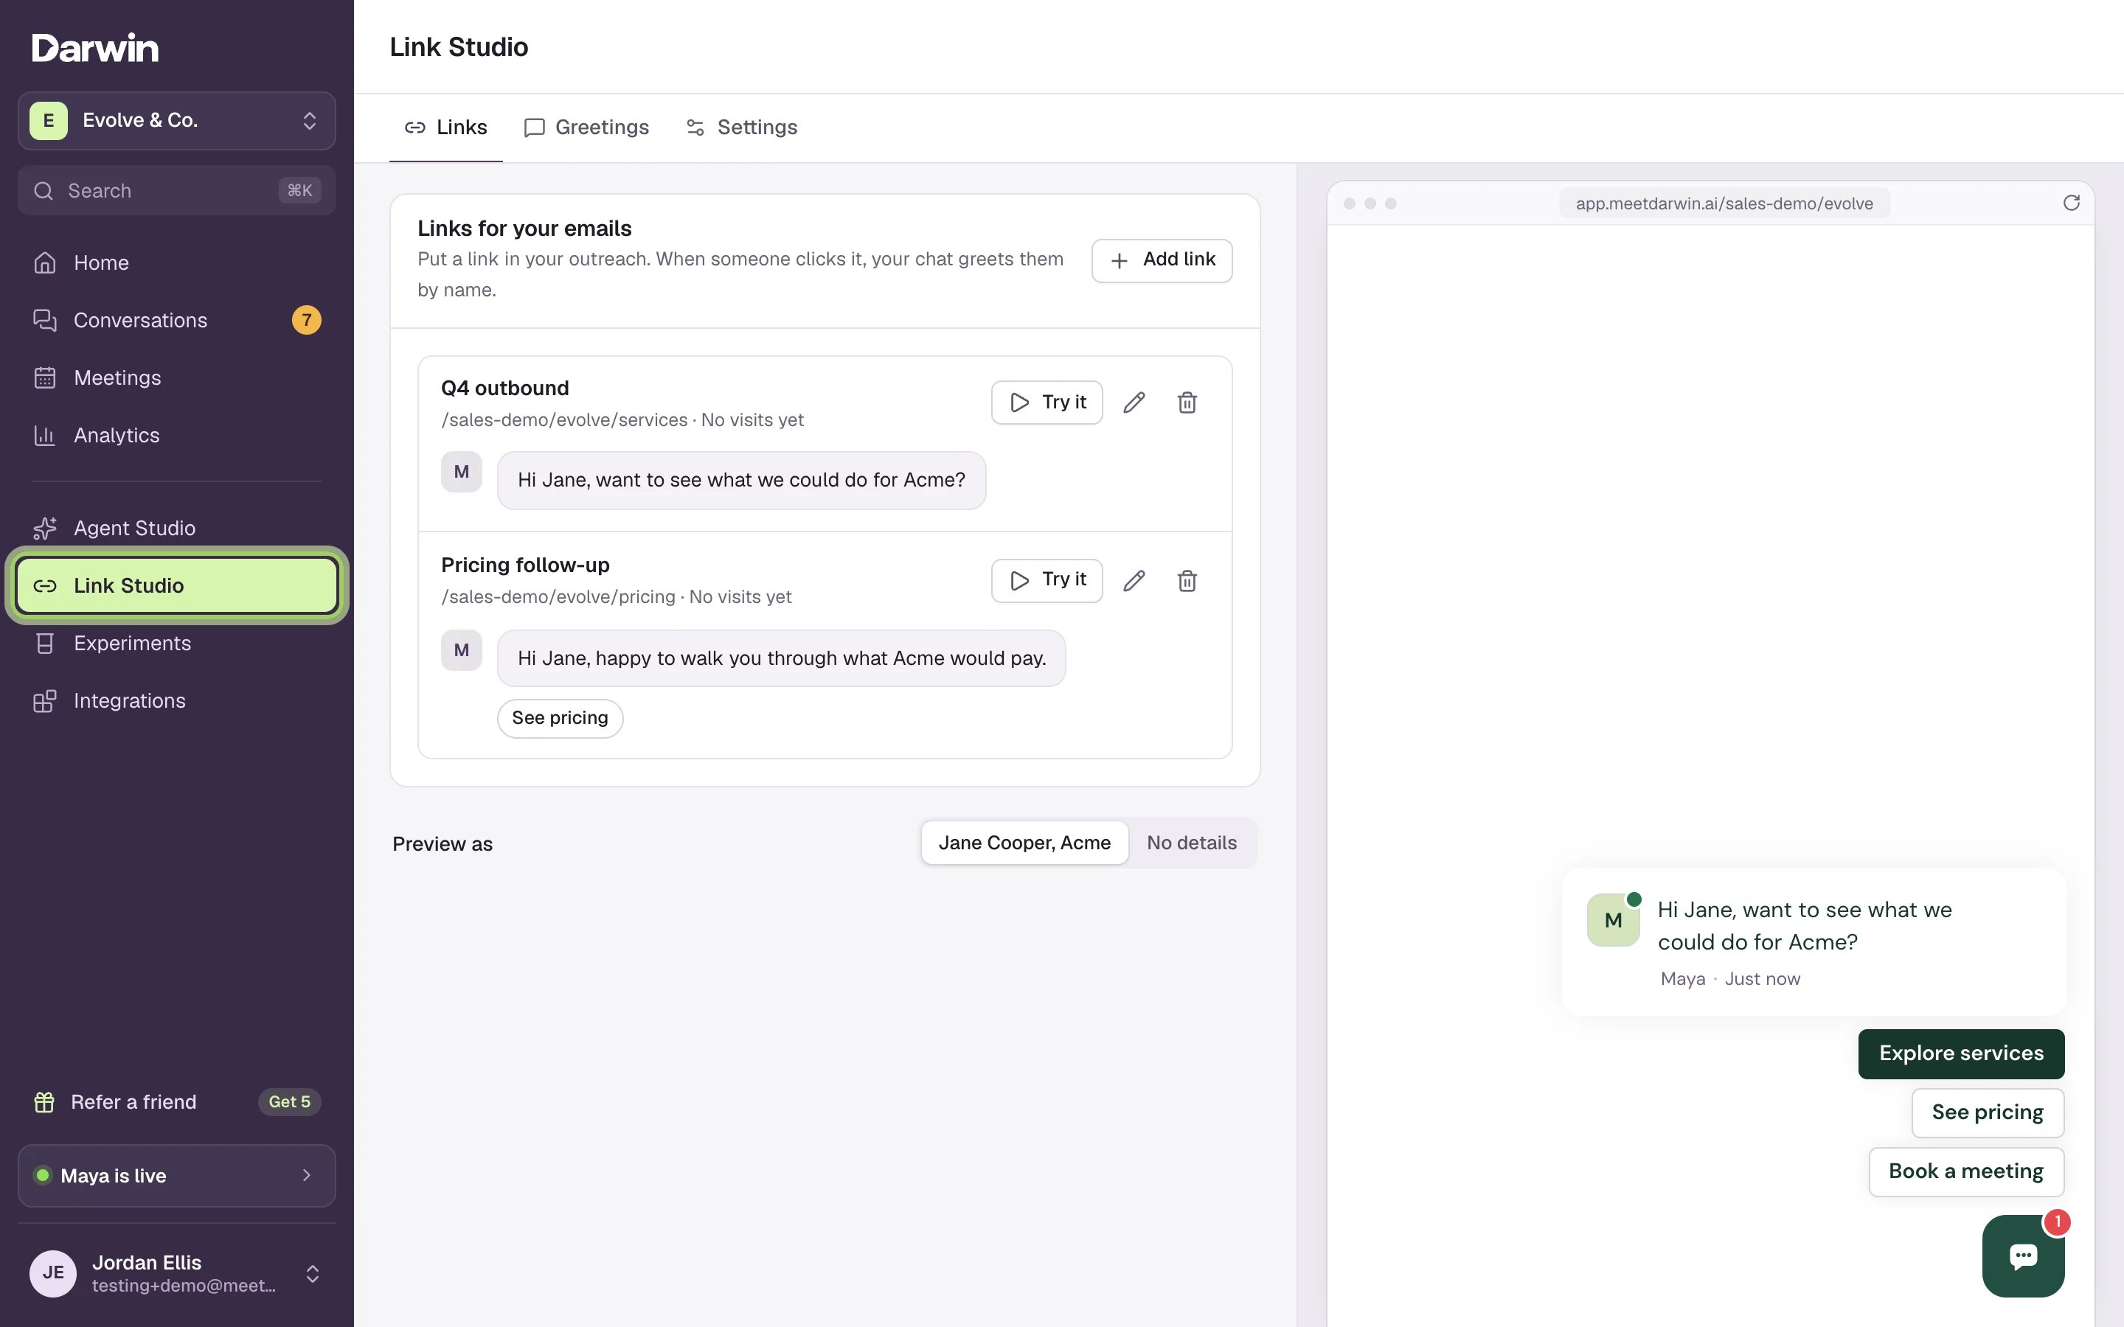Image resolution: width=2124 pixels, height=1327 pixels.
Task: Switch to the Greetings tab
Action: (586, 128)
